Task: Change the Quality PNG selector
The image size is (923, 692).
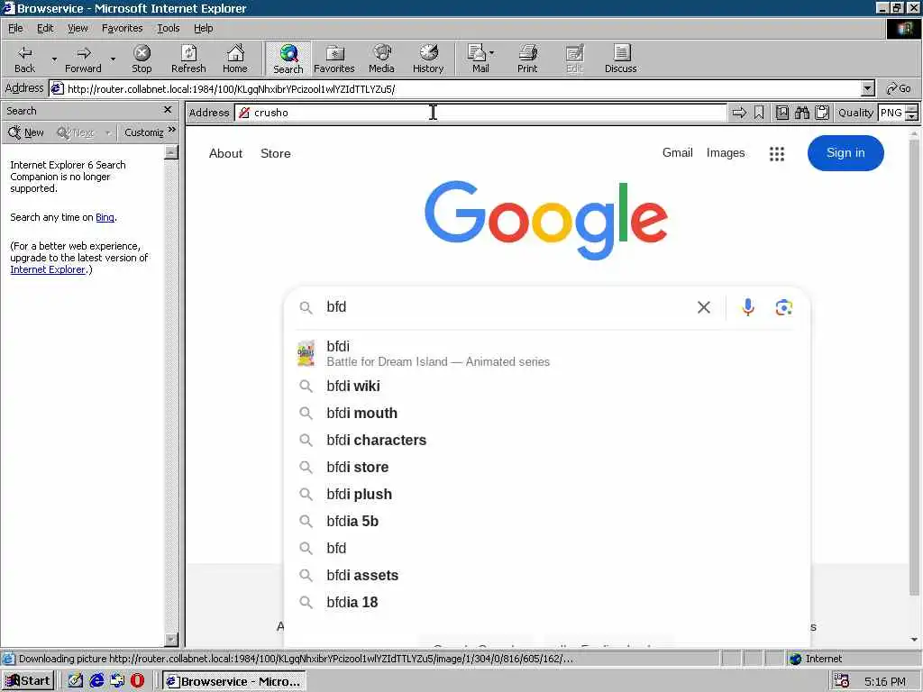Action: point(898,113)
